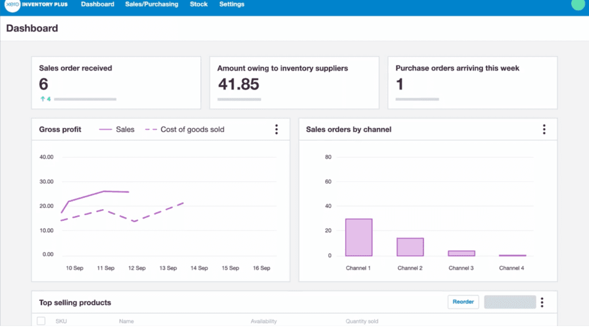589x327 pixels.
Task: Open Top selling products kebab menu
Action: [542, 302]
